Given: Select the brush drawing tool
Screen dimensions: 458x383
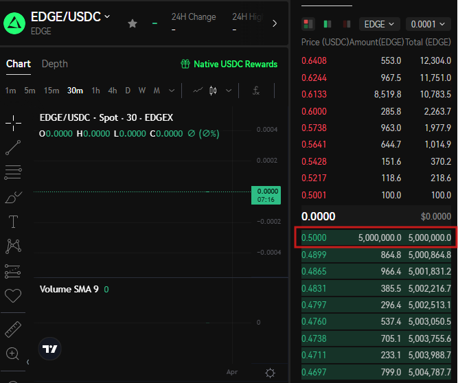Looking at the screenshot, I should click(x=13, y=197).
